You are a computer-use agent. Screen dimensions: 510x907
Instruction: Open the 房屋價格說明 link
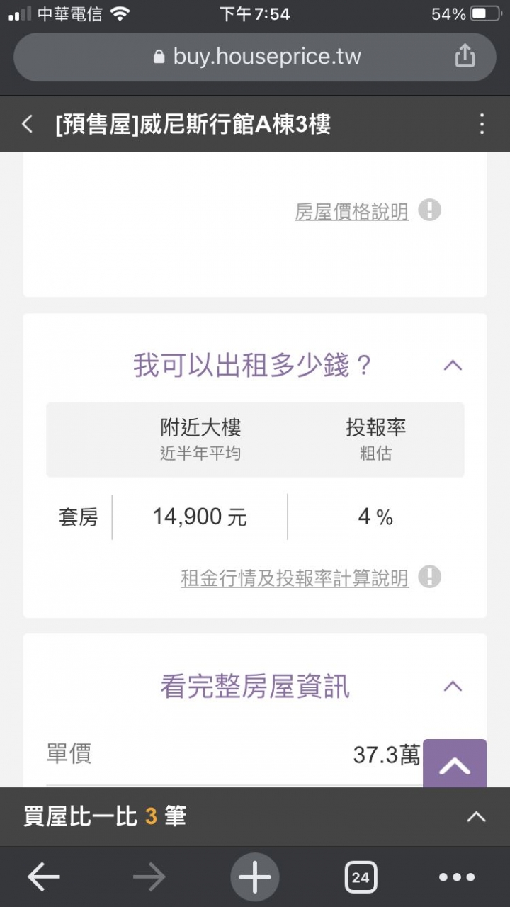point(352,211)
